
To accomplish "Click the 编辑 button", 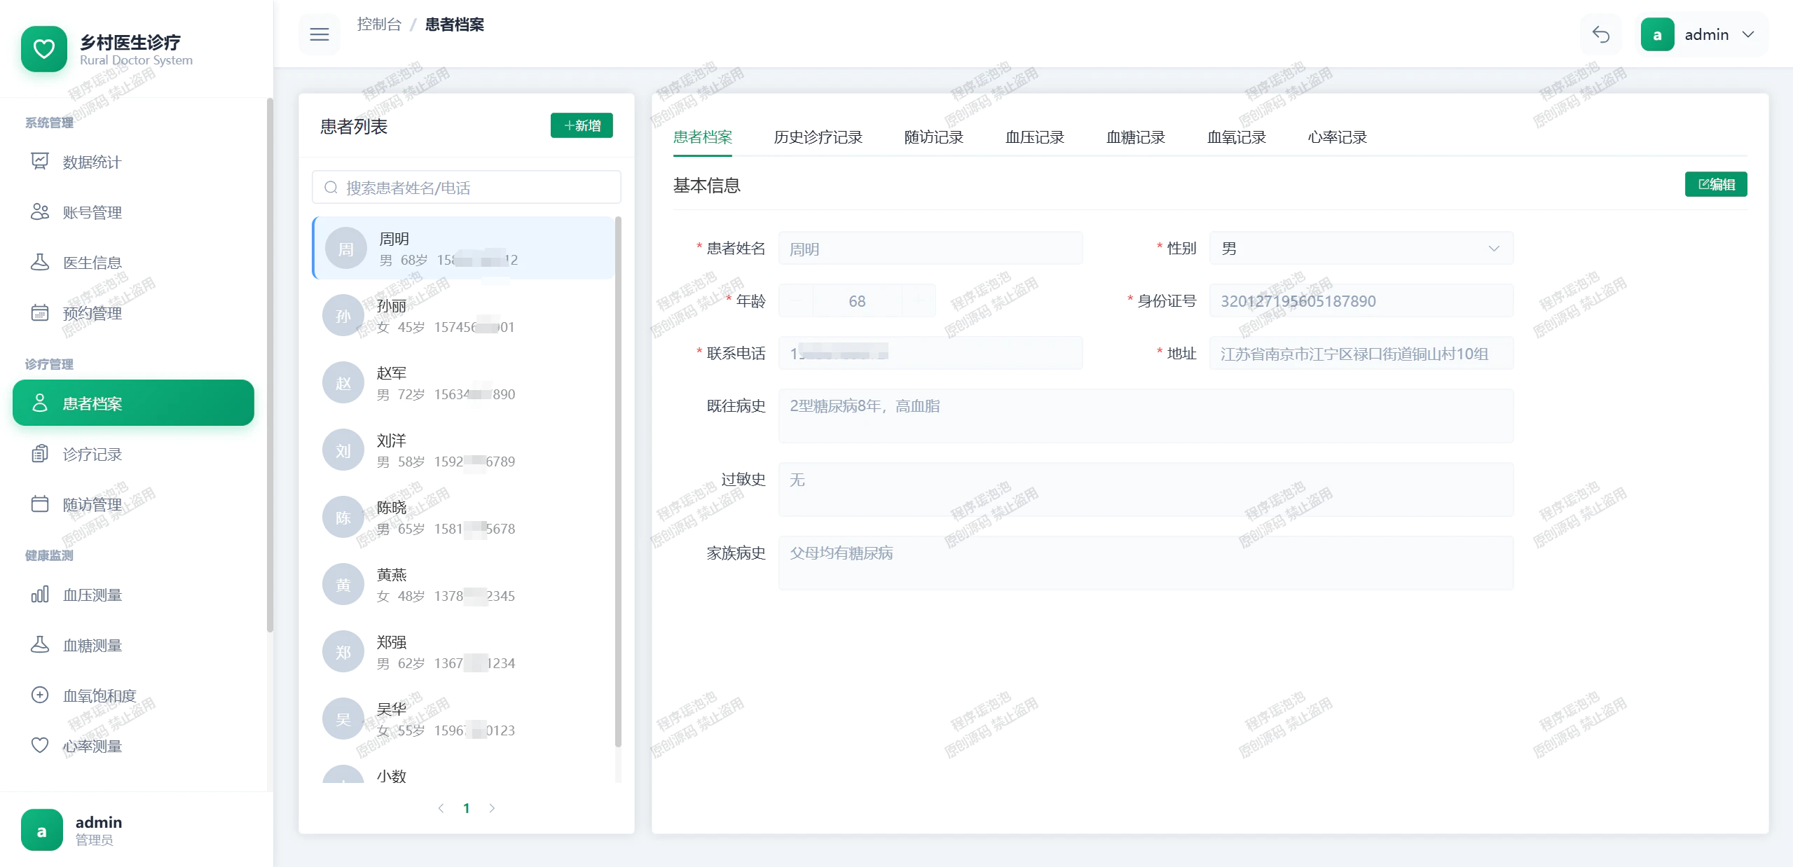I will [1716, 184].
